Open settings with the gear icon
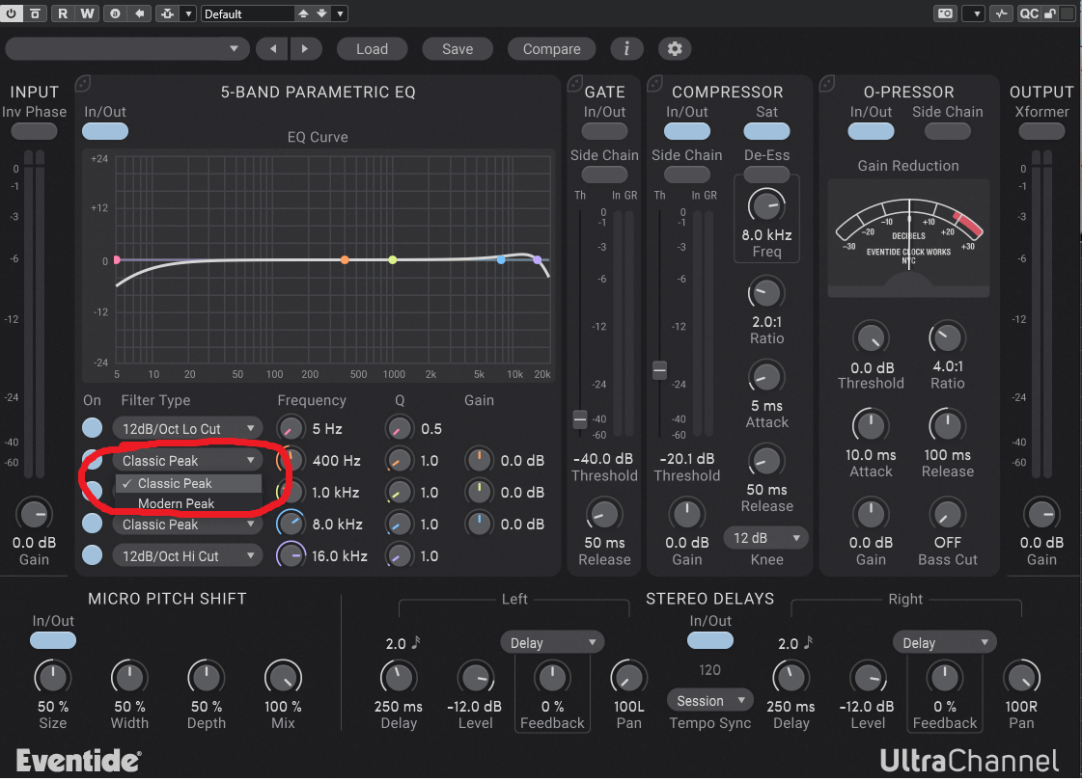 (674, 48)
